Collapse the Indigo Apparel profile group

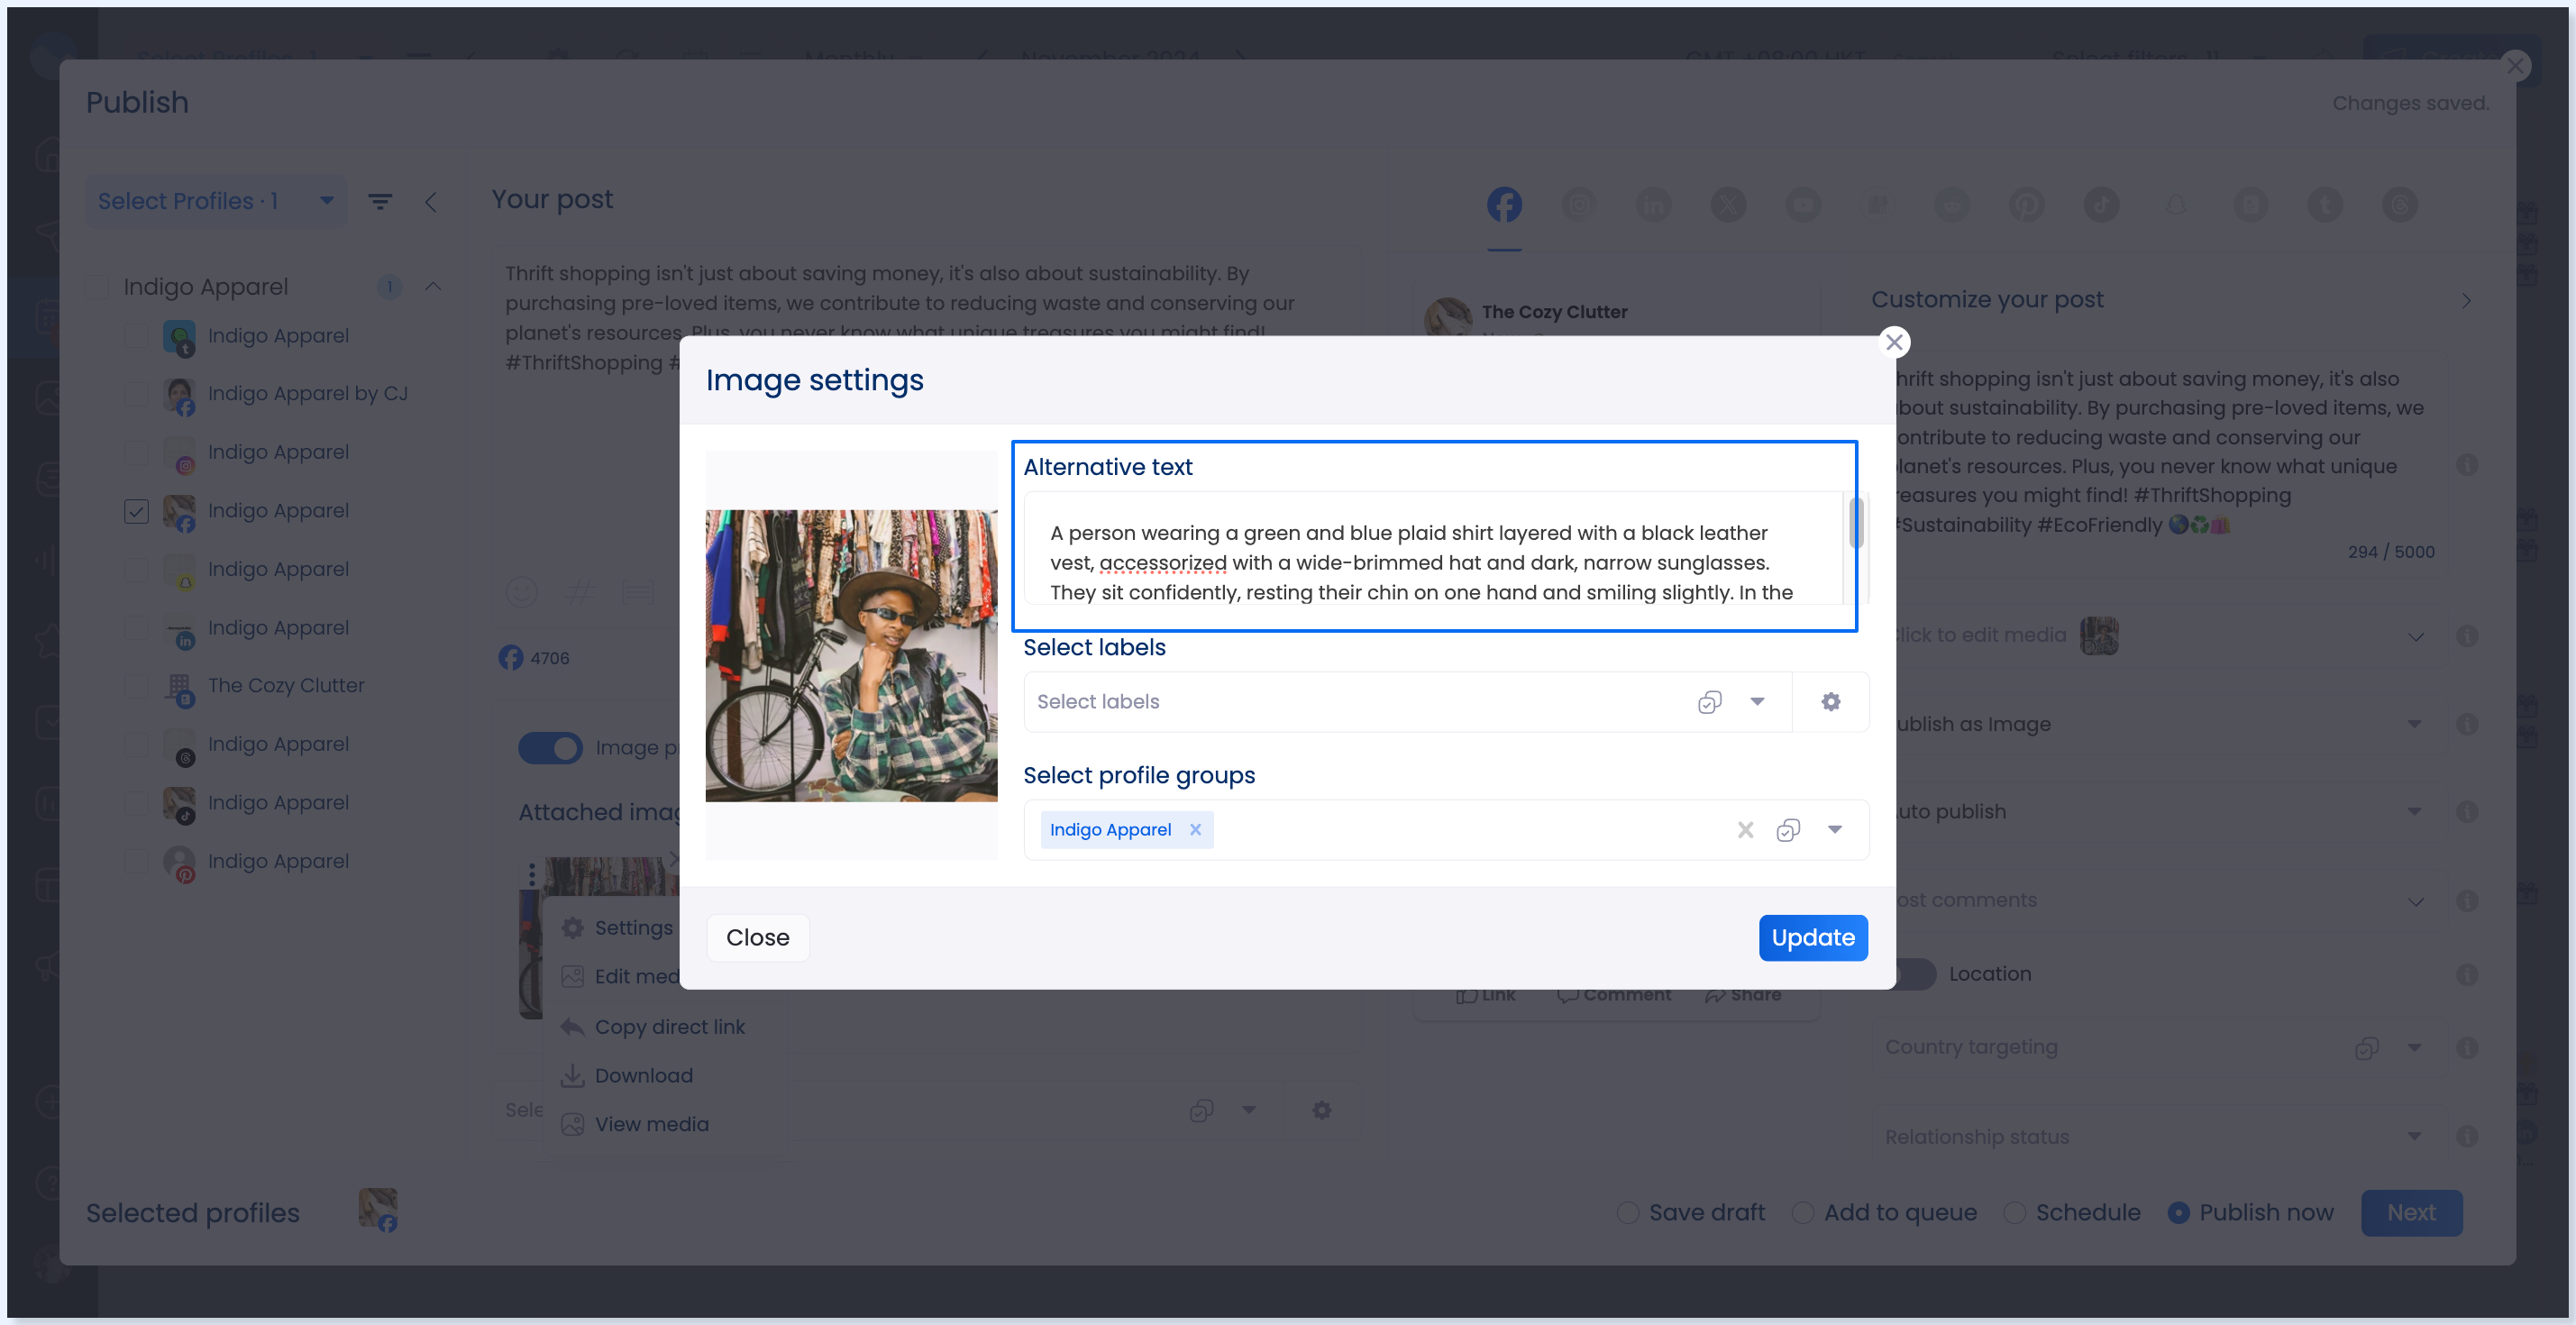(x=433, y=287)
